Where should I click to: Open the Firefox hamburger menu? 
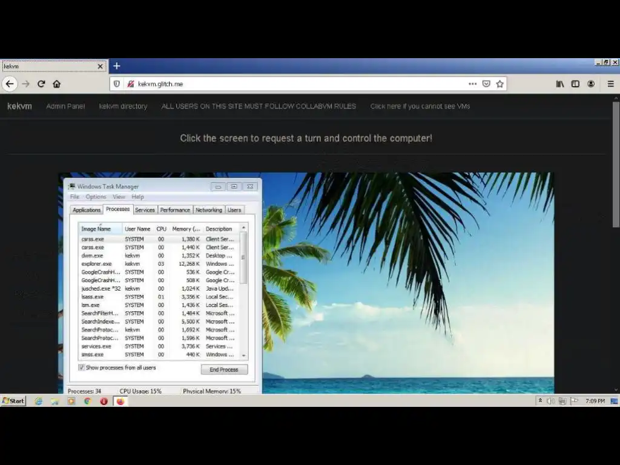point(610,84)
